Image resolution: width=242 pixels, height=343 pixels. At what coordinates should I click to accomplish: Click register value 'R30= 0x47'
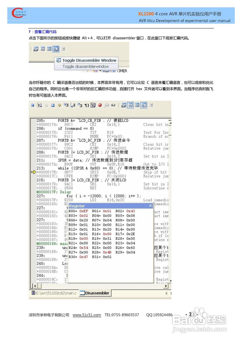coord(78,257)
